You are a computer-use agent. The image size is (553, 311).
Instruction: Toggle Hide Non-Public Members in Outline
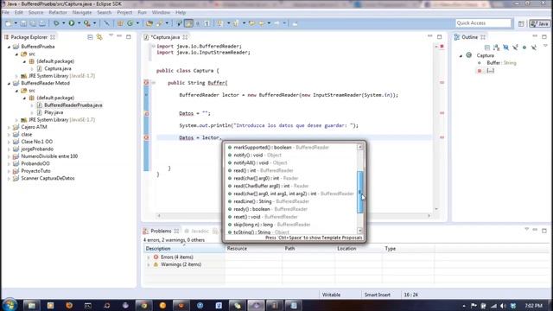[x=524, y=48]
